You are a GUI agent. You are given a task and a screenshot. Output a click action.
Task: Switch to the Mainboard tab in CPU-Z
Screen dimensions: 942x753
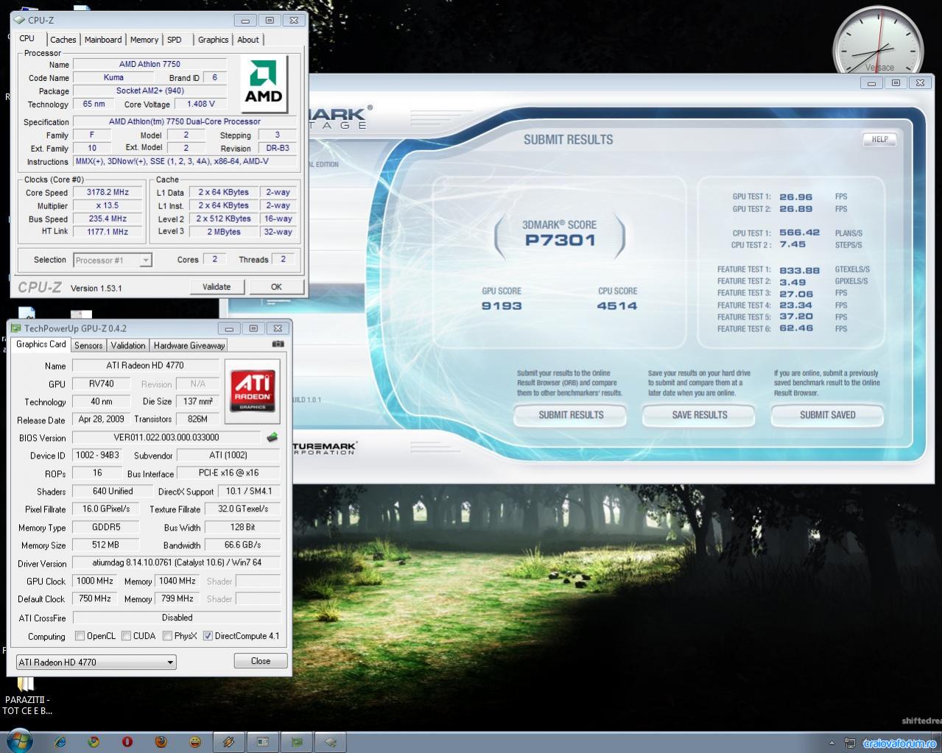point(103,40)
